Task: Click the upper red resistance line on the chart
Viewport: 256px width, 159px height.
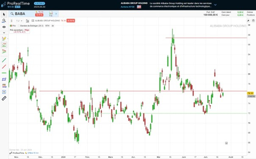Action: (206, 38)
